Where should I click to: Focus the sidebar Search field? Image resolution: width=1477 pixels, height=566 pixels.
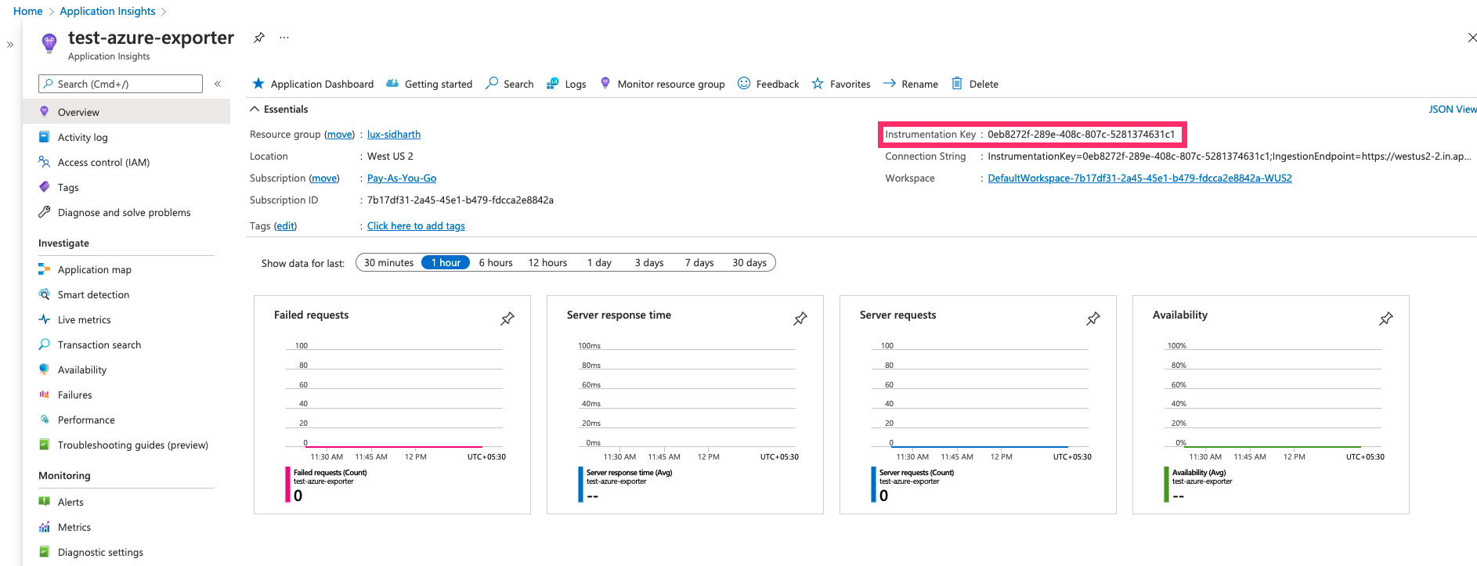[x=121, y=84]
